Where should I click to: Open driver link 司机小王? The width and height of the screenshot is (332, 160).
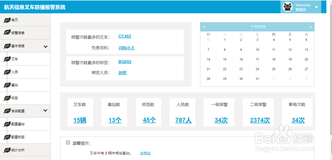[126, 48]
